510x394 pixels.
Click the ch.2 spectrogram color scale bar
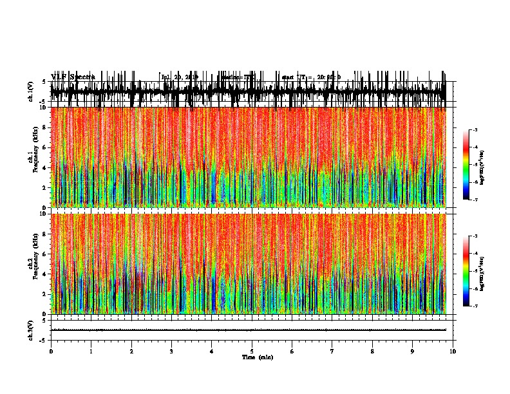click(x=466, y=271)
